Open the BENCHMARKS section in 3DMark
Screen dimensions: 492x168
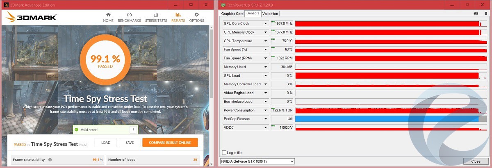click(129, 17)
